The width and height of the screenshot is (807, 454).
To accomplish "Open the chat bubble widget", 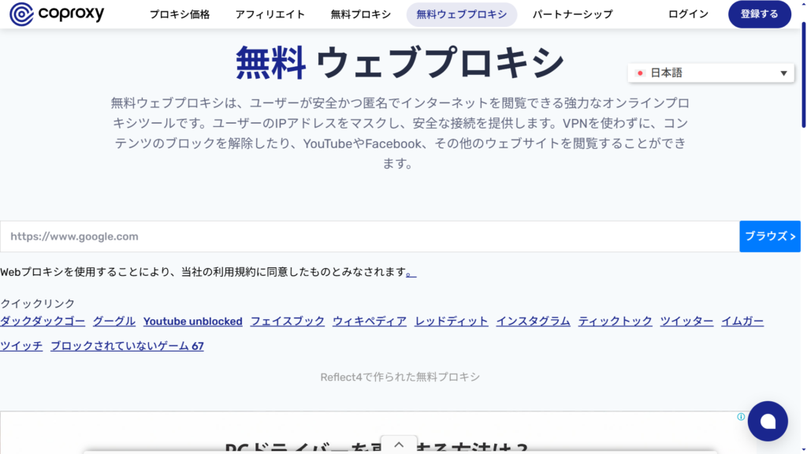I will (767, 421).
